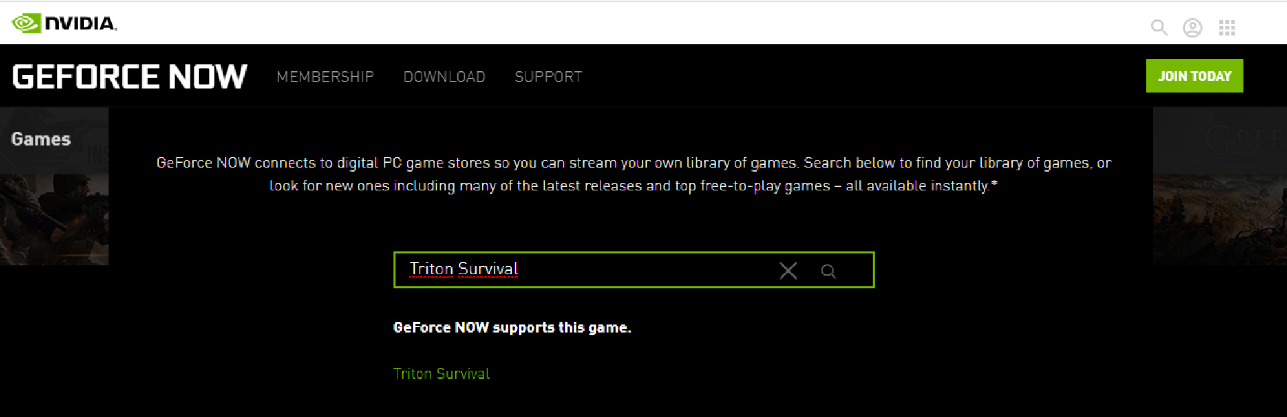Viewport: 1287px width, 417px height.
Task: Select the Games heading on the left
Action: click(41, 139)
